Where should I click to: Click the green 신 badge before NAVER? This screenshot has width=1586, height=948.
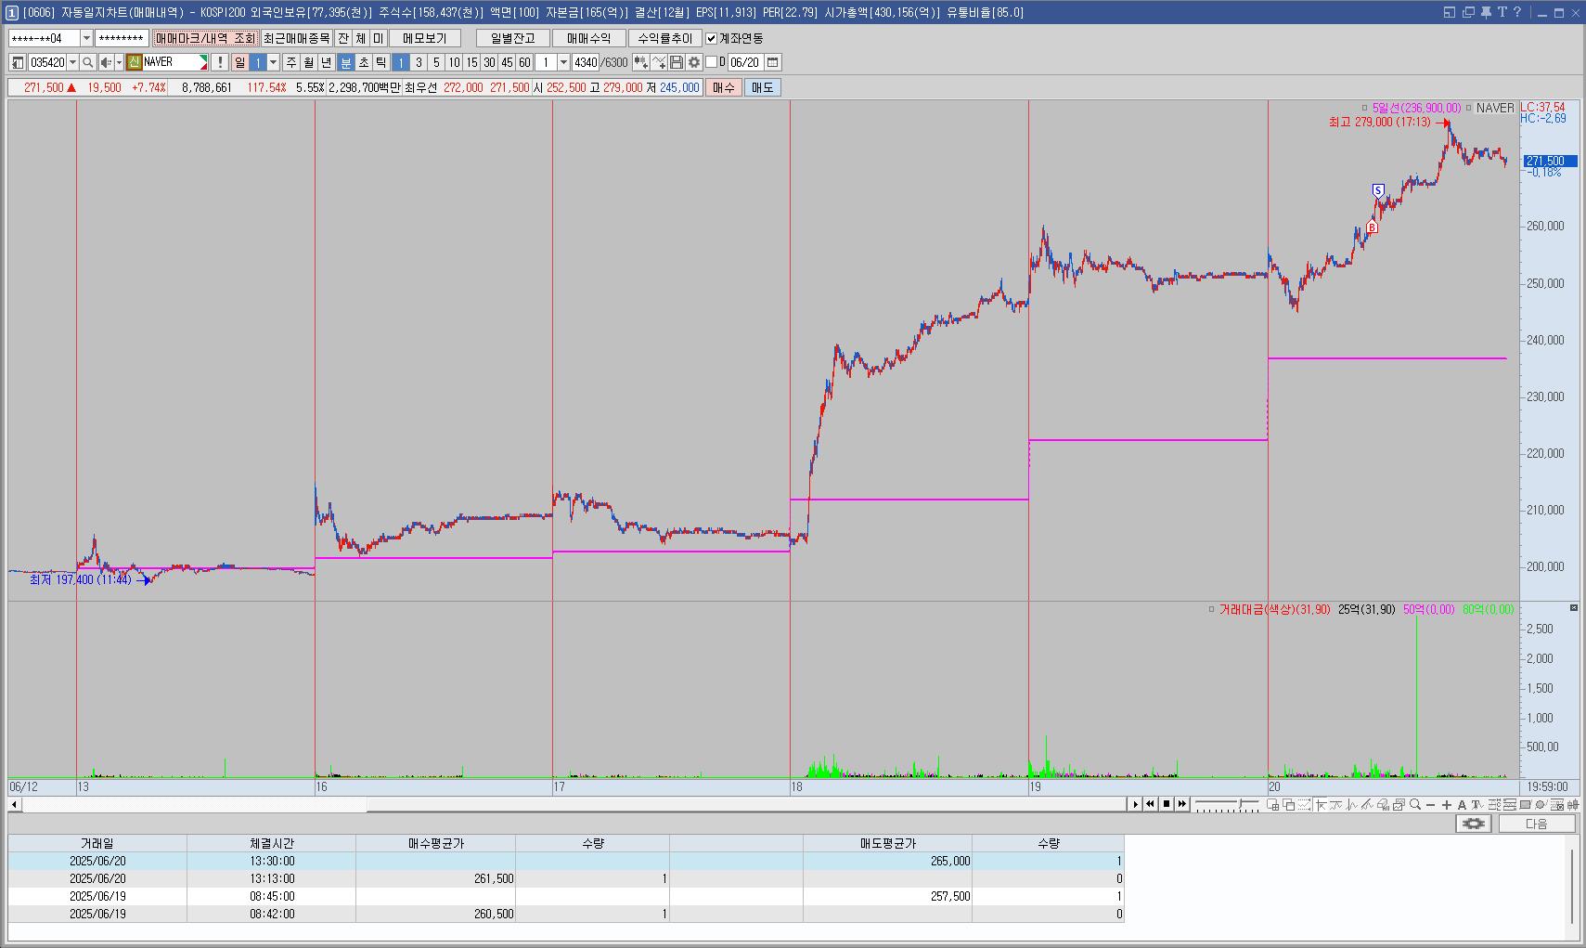pos(134,62)
